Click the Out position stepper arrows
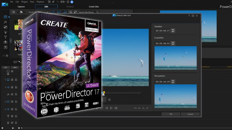The image size is (232, 130). (173, 81)
